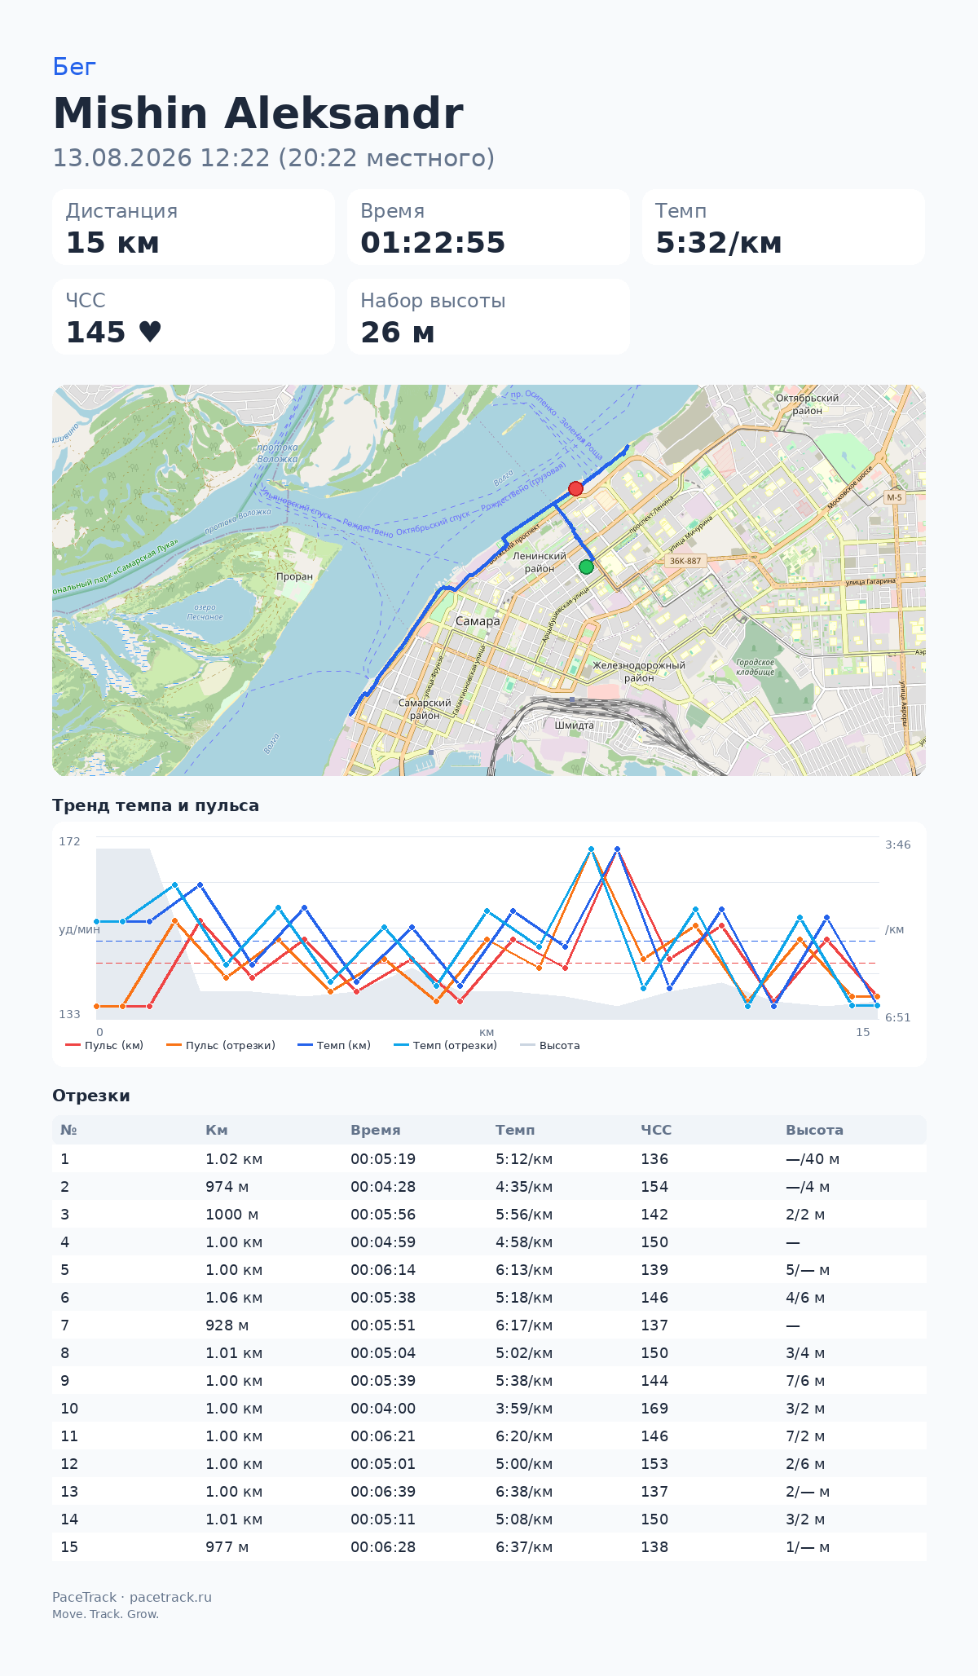978x1676 pixels.
Task: Click the Дистанция 15 км stat card
Action: [x=194, y=227]
